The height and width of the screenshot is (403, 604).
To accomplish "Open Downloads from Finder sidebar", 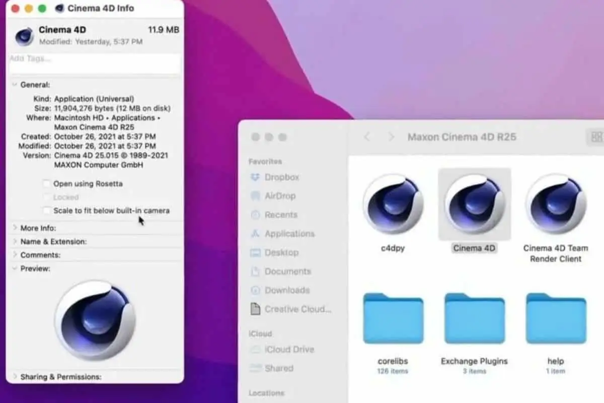I will [287, 290].
